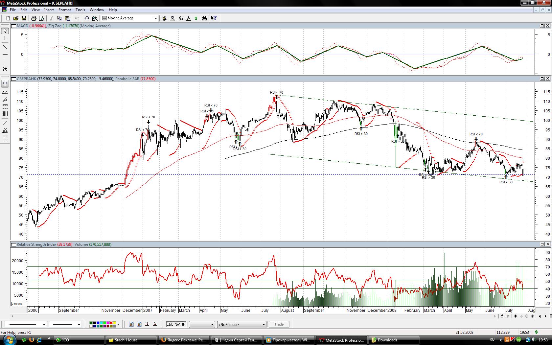Screen dimensions: 552x345
Task: Select the Gann grid tool
Action: click(x=5, y=138)
